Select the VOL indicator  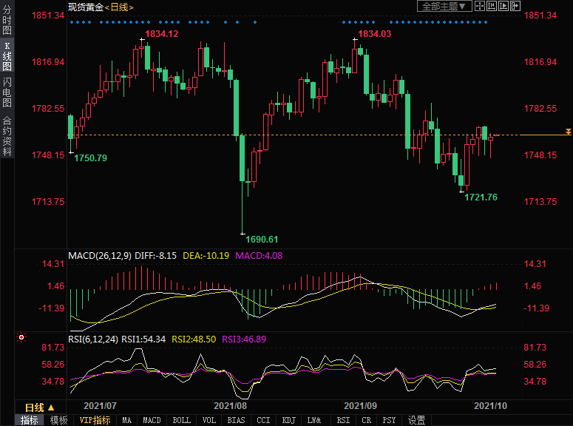tap(209, 420)
